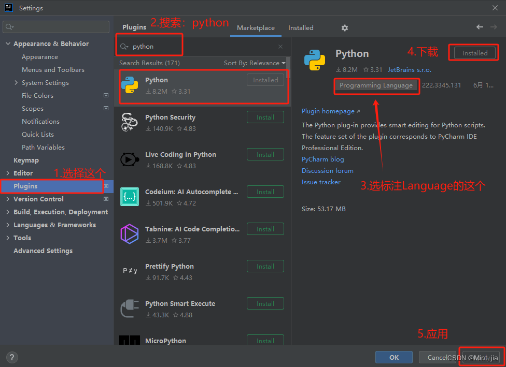Screen dimensions: 506x367
Task: Focus the python plugin search field
Action: click(x=202, y=47)
